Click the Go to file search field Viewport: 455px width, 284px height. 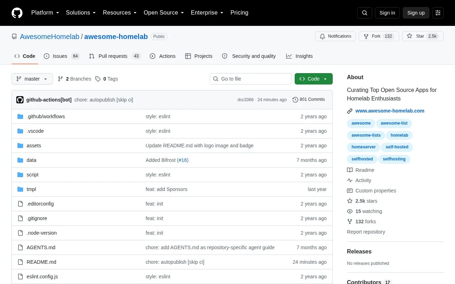click(251, 79)
